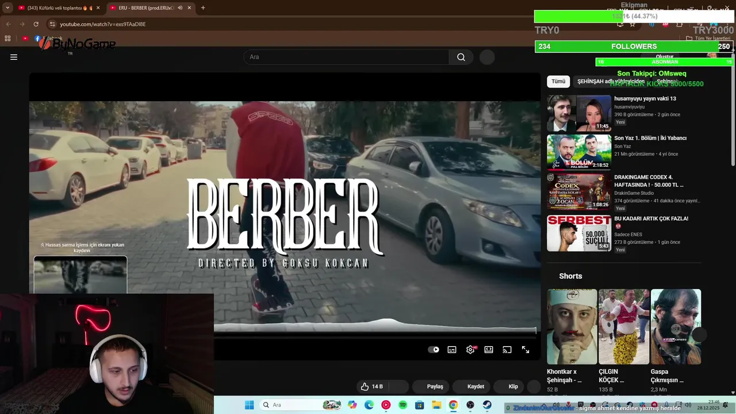Open the Gaspa Çıkmışsın short
This screenshot has height=414, width=736.
coord(676,327)
